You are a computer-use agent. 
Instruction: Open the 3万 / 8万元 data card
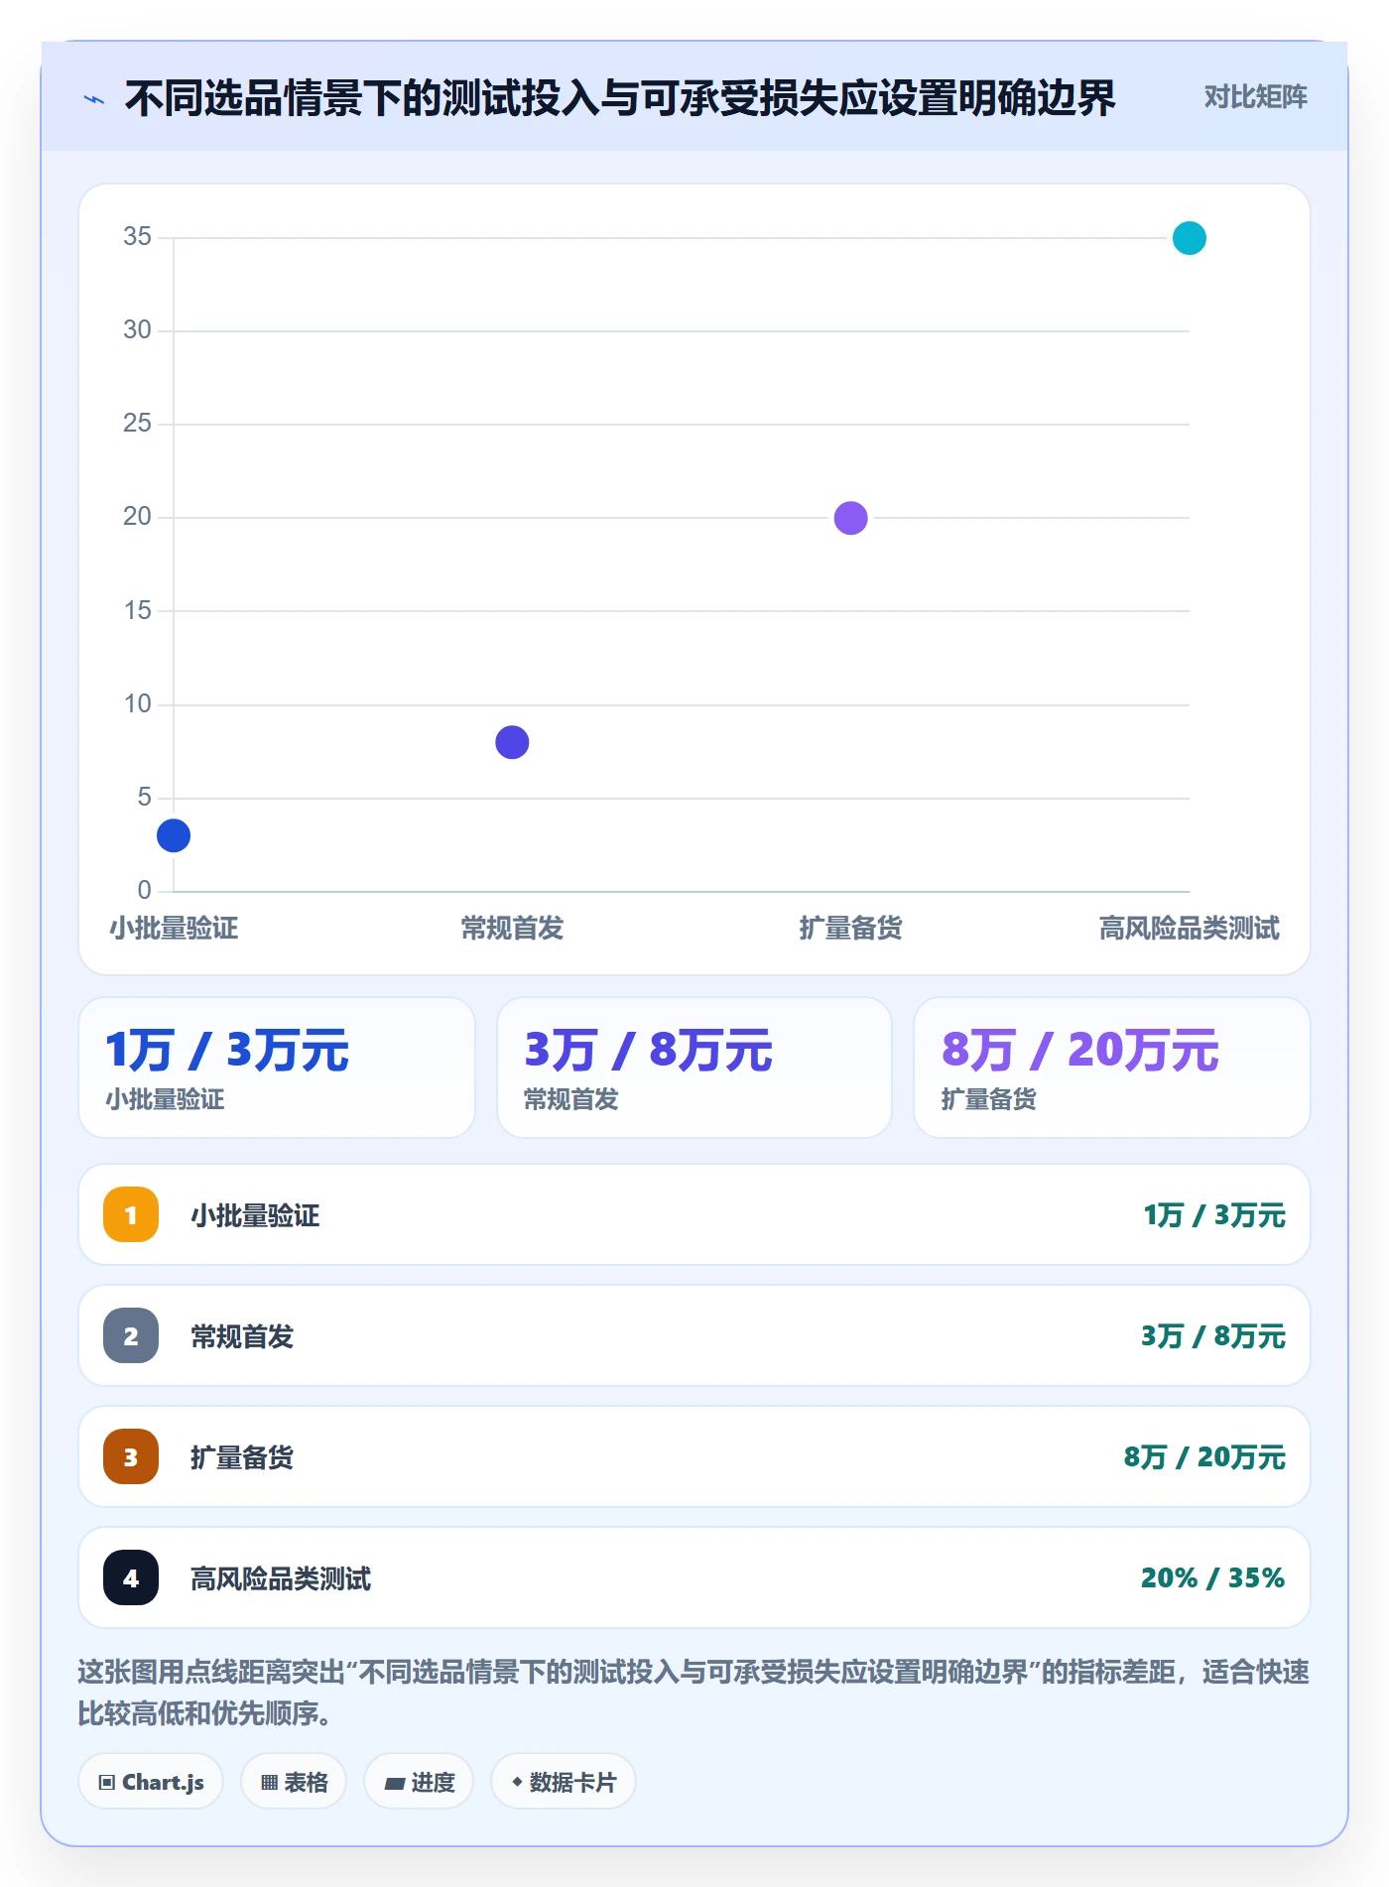pyautogui.click(x=694, y=1068)
